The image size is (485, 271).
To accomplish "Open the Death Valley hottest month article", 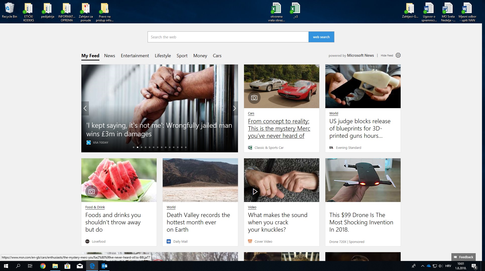I will coord(198,222).
